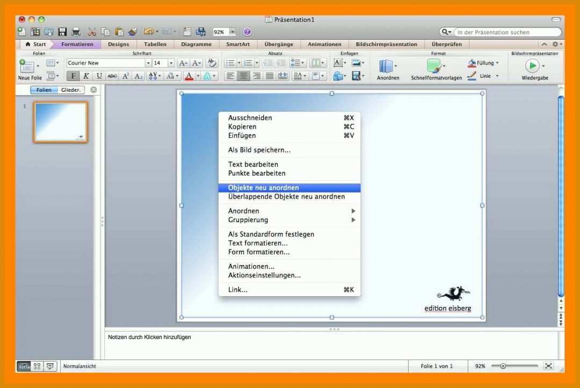This screenshot has height=388, width=580.
Task: Click the decrease font size icon
Action: point(197,63)
